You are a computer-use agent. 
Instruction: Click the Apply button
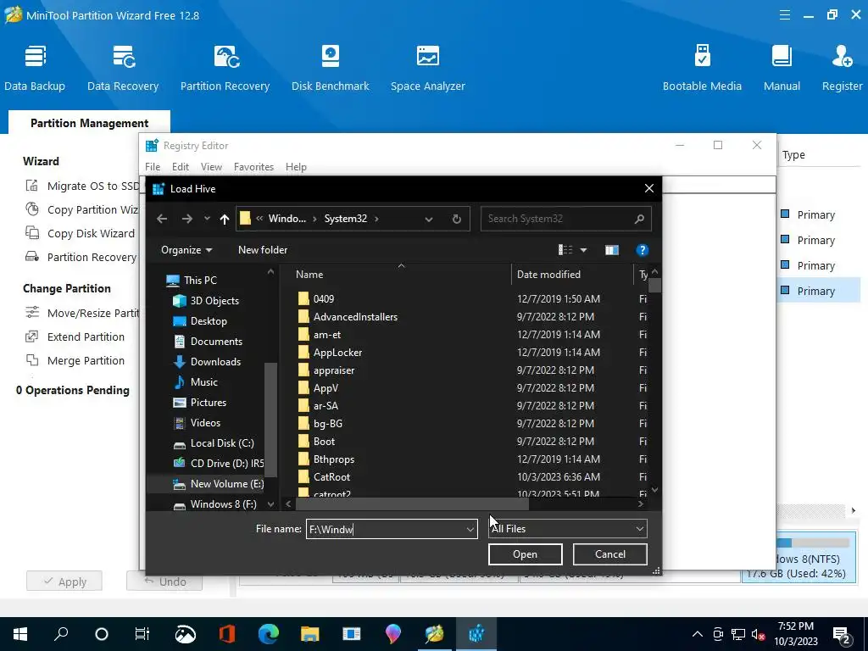click(64, 581)
